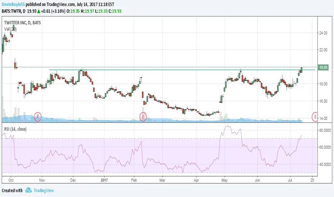The image size is (334, 197).
Task: Select the 19.93 current price label
Action: 323,67
